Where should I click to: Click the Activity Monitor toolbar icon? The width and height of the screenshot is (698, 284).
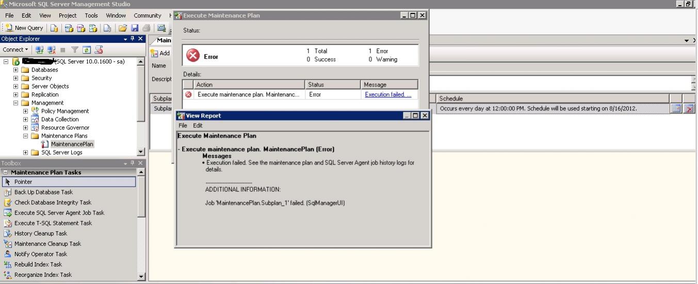coord(161,28)
